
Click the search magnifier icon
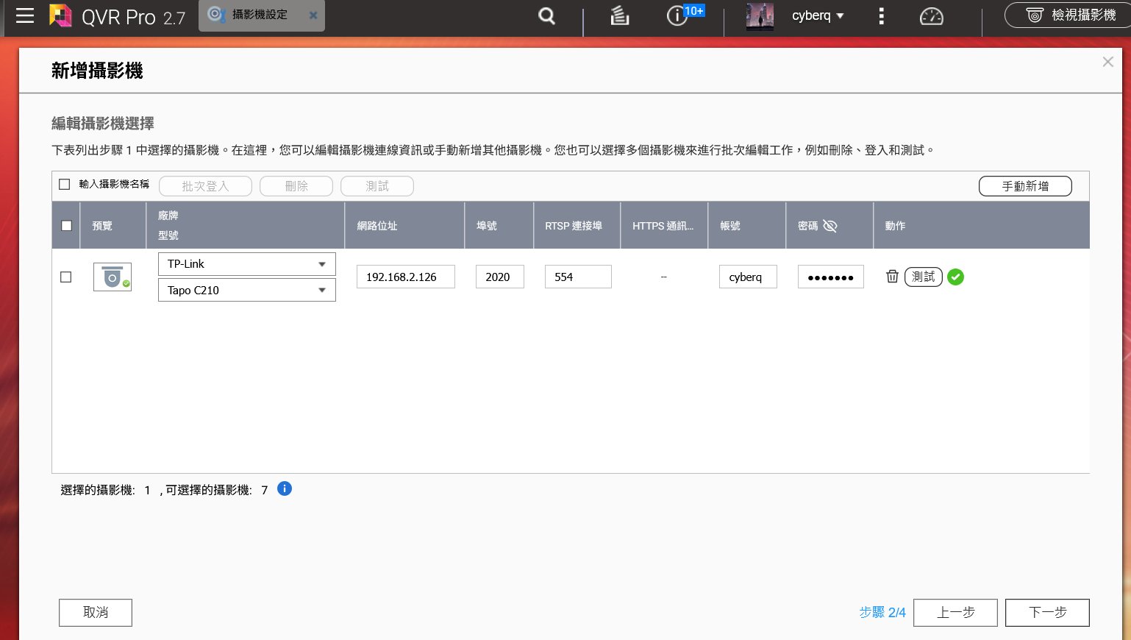[x=546, y=15]
